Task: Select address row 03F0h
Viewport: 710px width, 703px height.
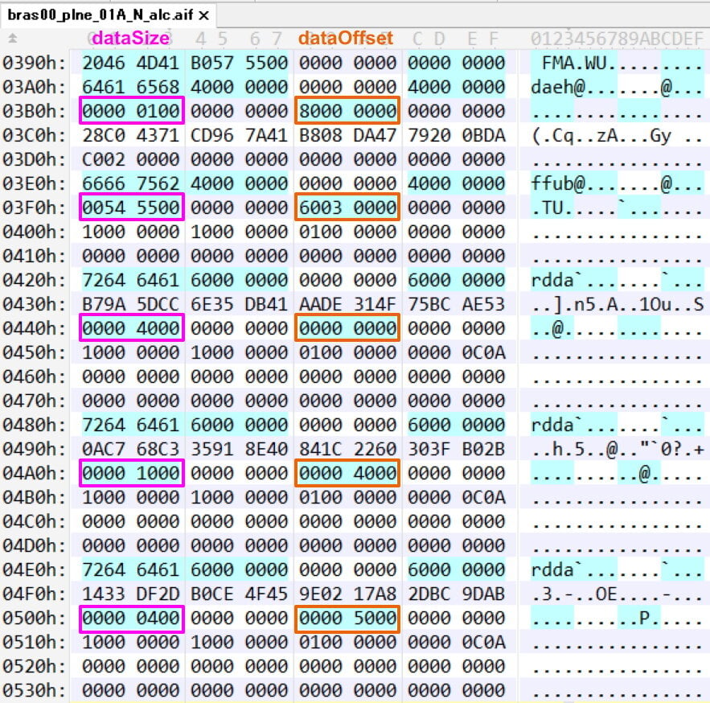Action: [34, 208]
